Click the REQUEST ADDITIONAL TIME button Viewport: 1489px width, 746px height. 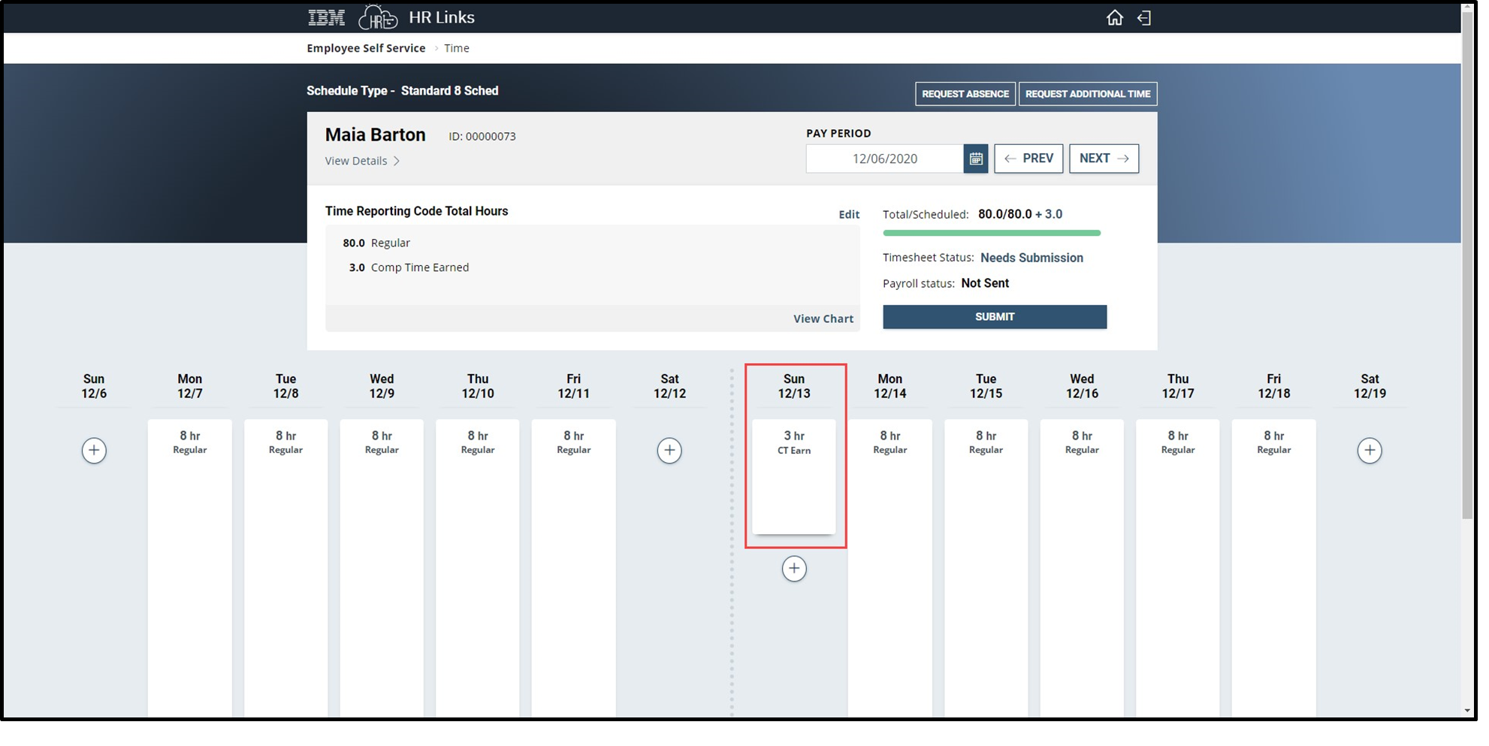click(1087, 94)
